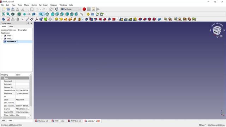This screenshot has width=226, height=127.
Task: Create a shape binder
Action: click(41, 19)
